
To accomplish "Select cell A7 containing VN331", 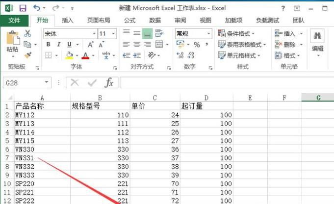I will point(42,158).
